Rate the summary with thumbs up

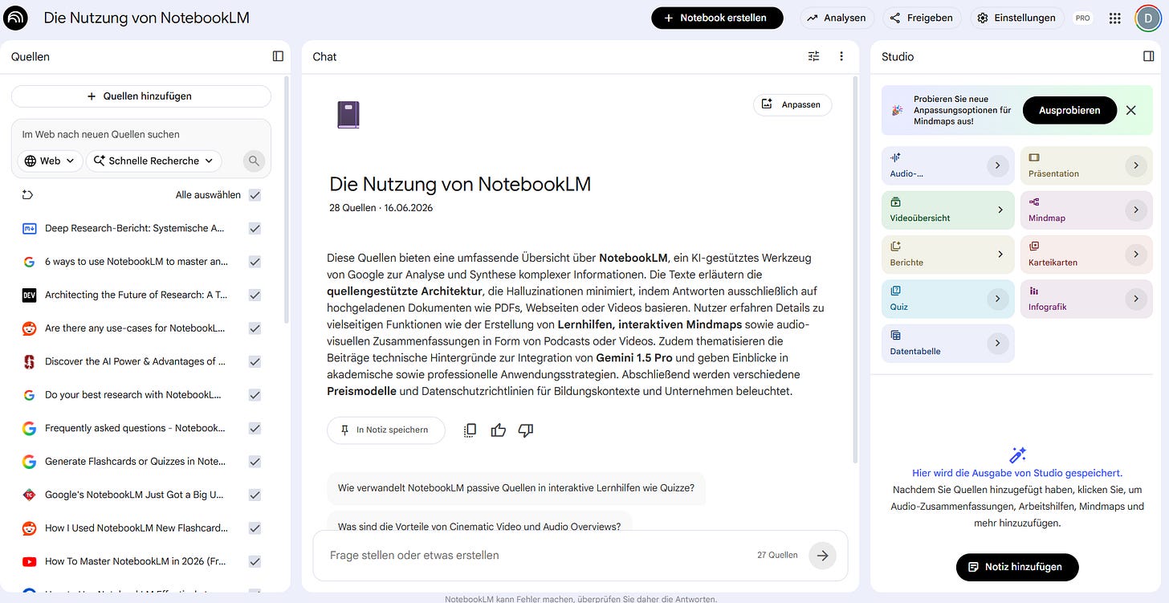(499, 430)
